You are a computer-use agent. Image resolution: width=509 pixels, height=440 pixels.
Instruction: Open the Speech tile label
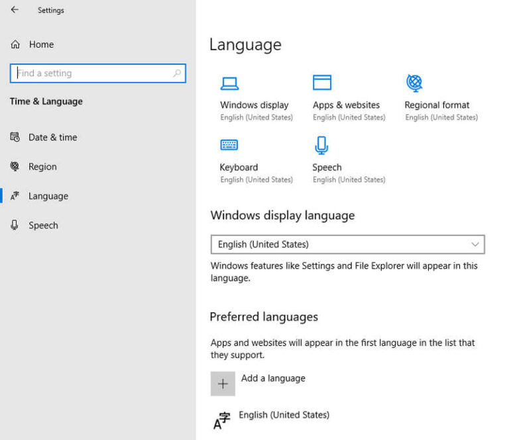327,167
